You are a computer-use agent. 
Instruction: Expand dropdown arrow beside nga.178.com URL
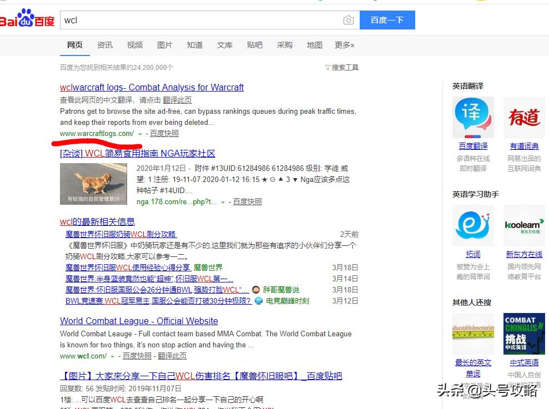(x=223, y=203)
